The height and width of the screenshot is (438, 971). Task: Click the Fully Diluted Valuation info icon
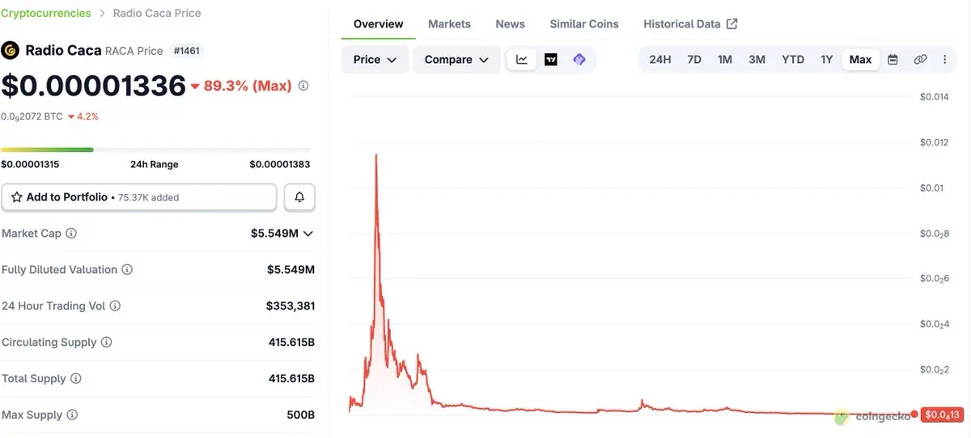point(127,270)
